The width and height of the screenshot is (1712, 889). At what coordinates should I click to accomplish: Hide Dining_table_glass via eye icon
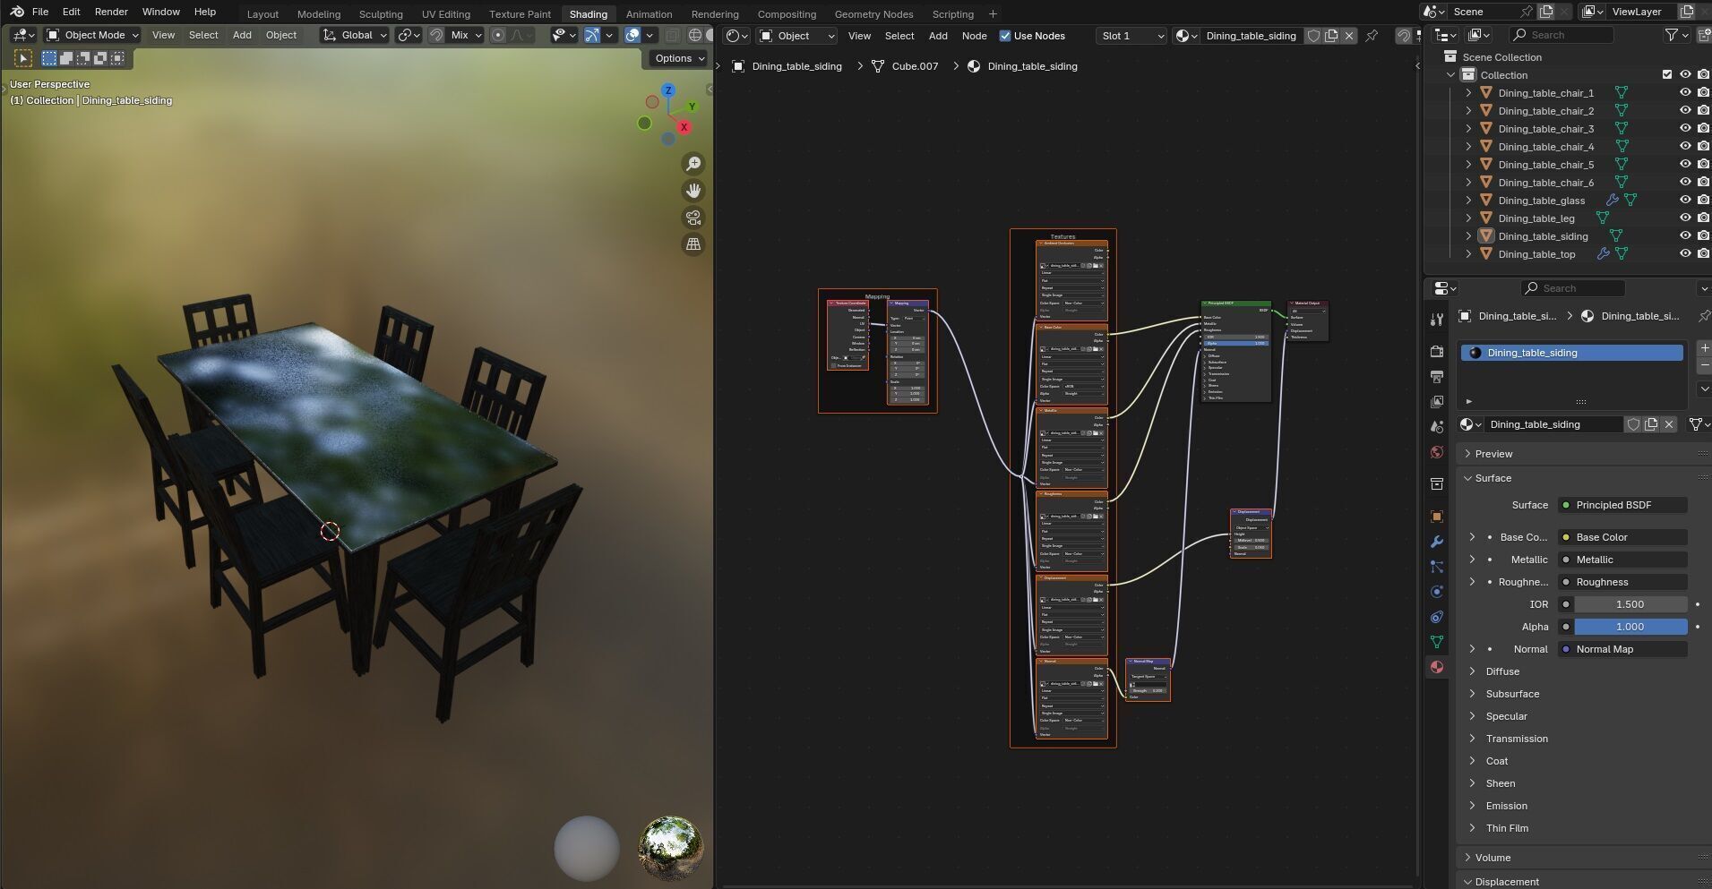tap(1685, 200)
